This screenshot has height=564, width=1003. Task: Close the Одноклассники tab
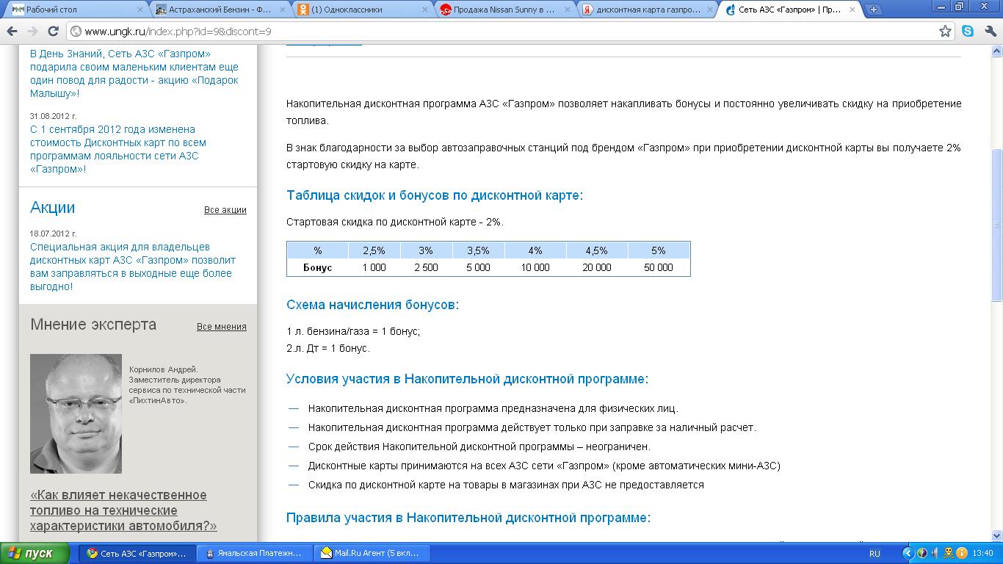click(424, 10)
